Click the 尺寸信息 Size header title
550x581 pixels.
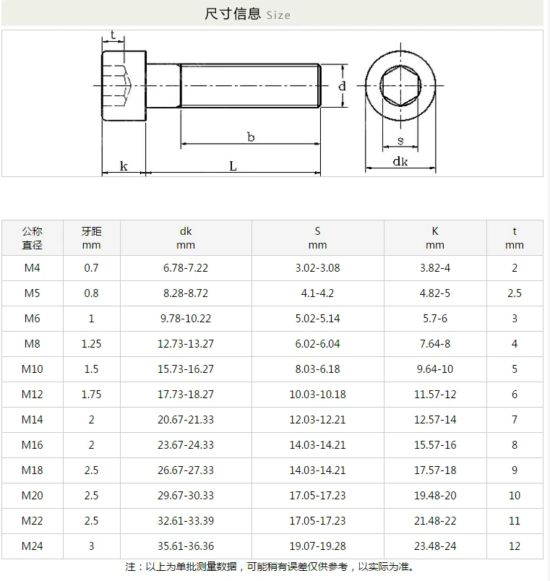click(247, 14)
